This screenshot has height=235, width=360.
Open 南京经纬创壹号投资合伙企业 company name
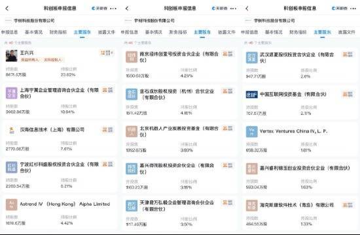coord(179,57)
